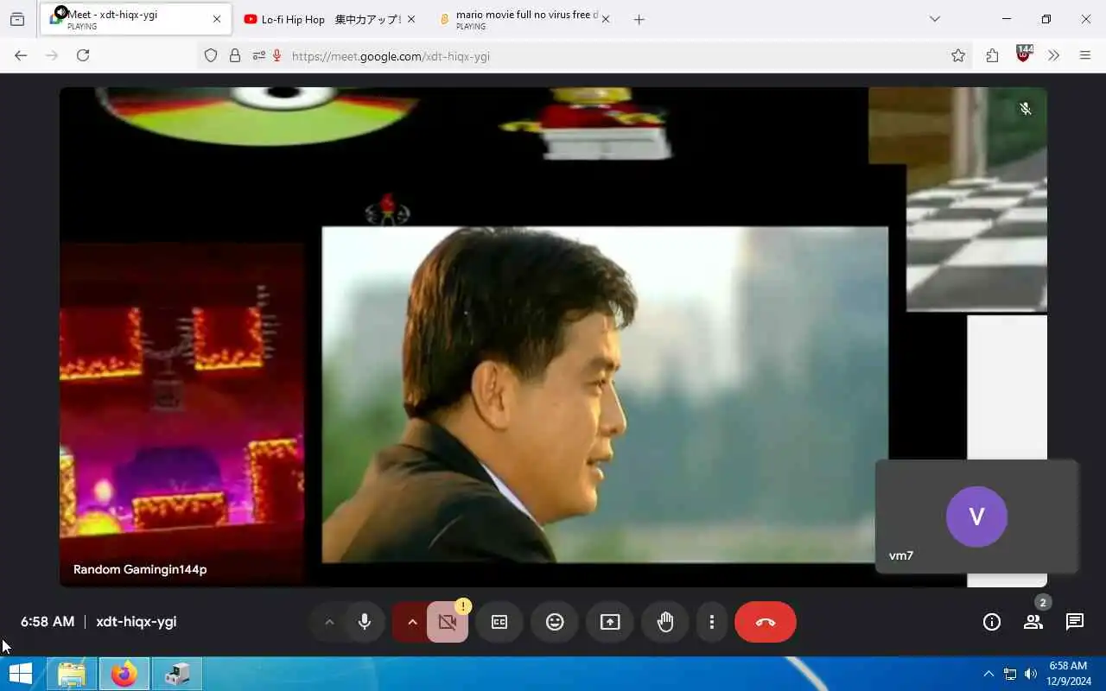
Task: Expand audio settings arrow beside microphone
Action: 329,622
